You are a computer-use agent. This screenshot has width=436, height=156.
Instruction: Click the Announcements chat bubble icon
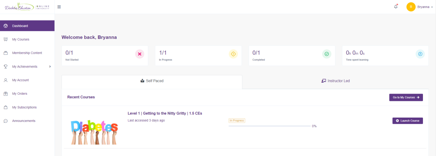pos(5,121)
